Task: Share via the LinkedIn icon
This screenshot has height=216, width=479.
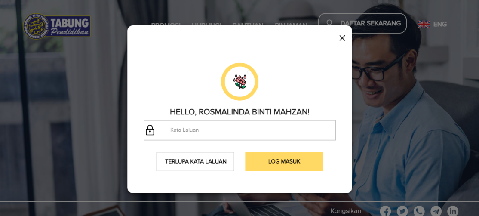Action: coord(453,211)
